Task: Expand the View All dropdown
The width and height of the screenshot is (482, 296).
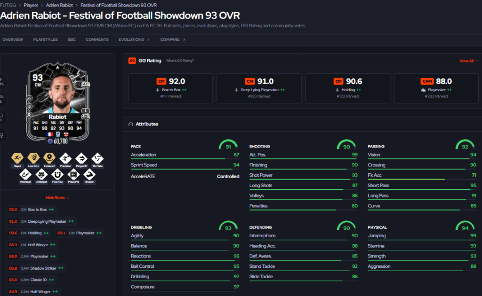Action: point(468,61)
